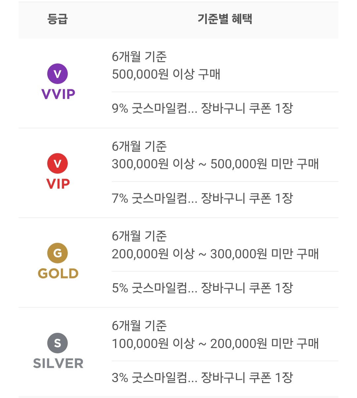Click the red VIP grade icon
Screen dimensions: 357x398
(x=58, y=163)
